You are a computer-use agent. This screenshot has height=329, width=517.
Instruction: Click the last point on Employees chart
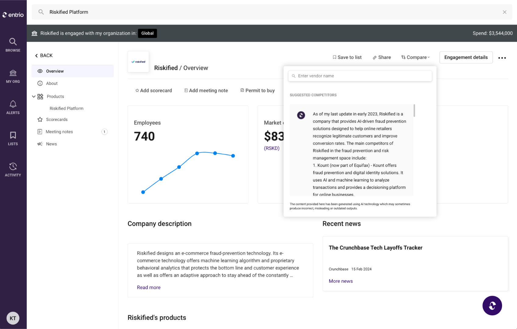click(233, 156)
